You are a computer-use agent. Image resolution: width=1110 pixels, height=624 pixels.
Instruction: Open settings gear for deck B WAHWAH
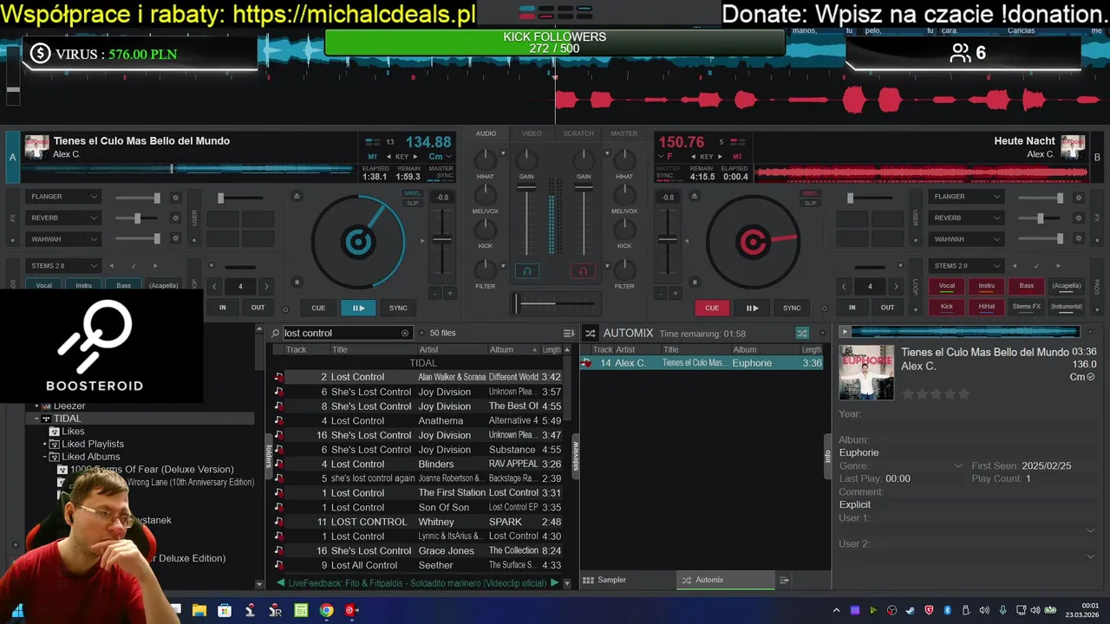[x=1079, y=239]
